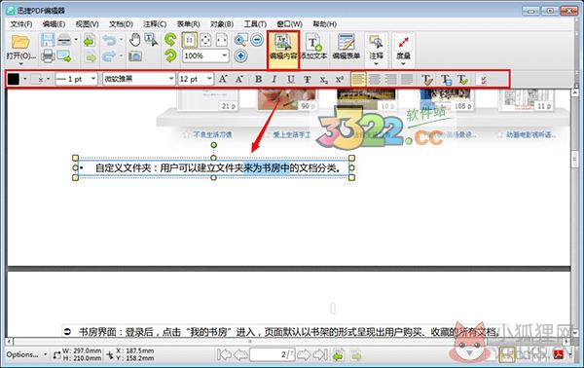This screenshot has width=584, height=368.
Task: Select the text selection tool
Action: (151, 40)
